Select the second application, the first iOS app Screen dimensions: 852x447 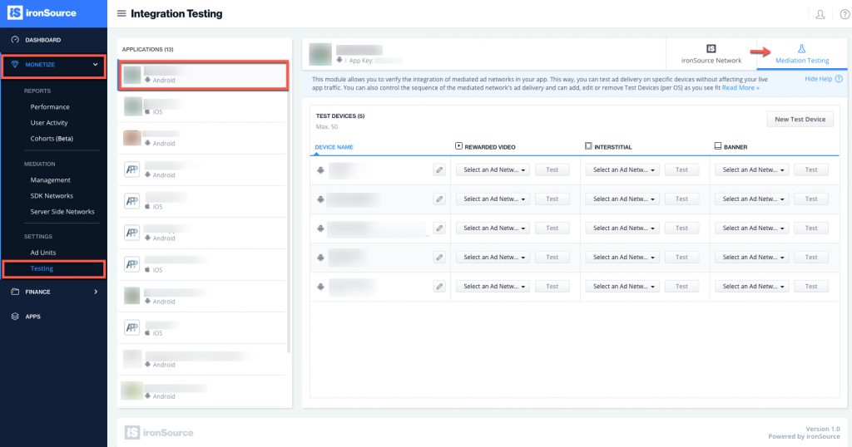click(x=203, y=106)
